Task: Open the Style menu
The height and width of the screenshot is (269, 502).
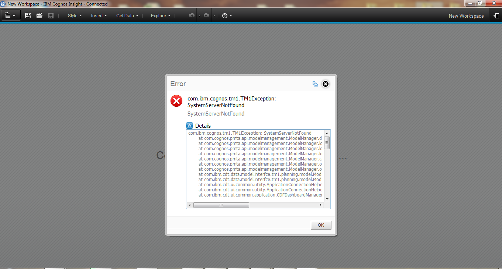Action: coord(75,16)
